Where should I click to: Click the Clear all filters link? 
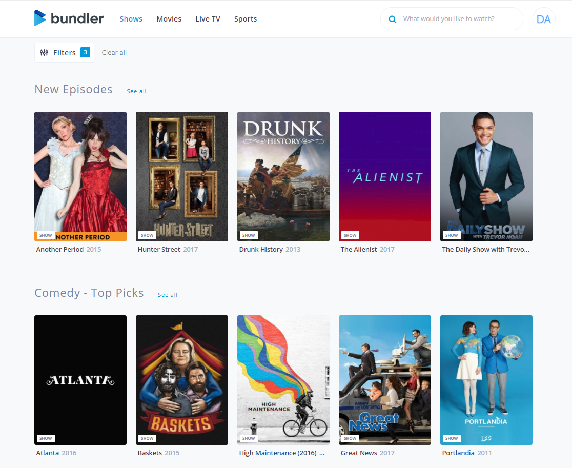click(x=114, y=52)
